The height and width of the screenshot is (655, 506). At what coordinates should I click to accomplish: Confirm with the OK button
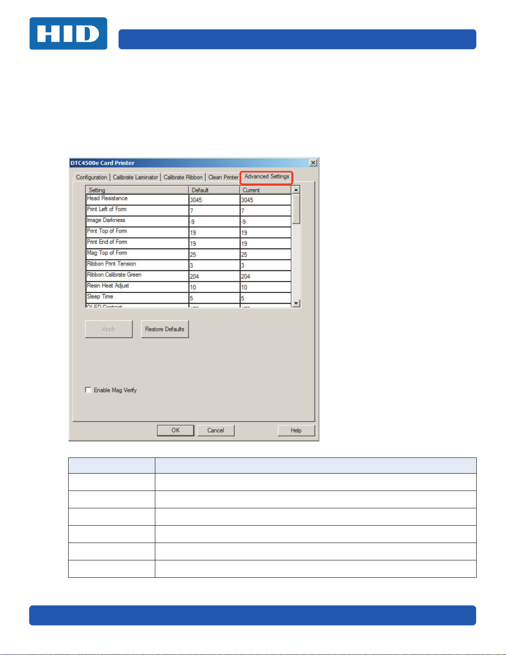coord(176,431)
